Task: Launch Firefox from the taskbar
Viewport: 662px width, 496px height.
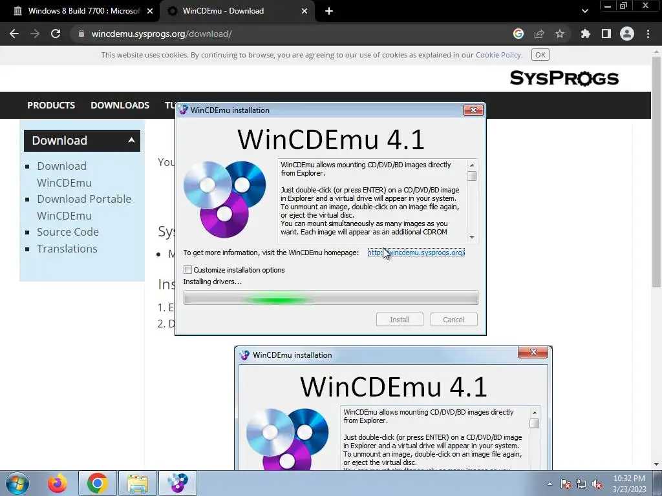Action: [58, 483]
